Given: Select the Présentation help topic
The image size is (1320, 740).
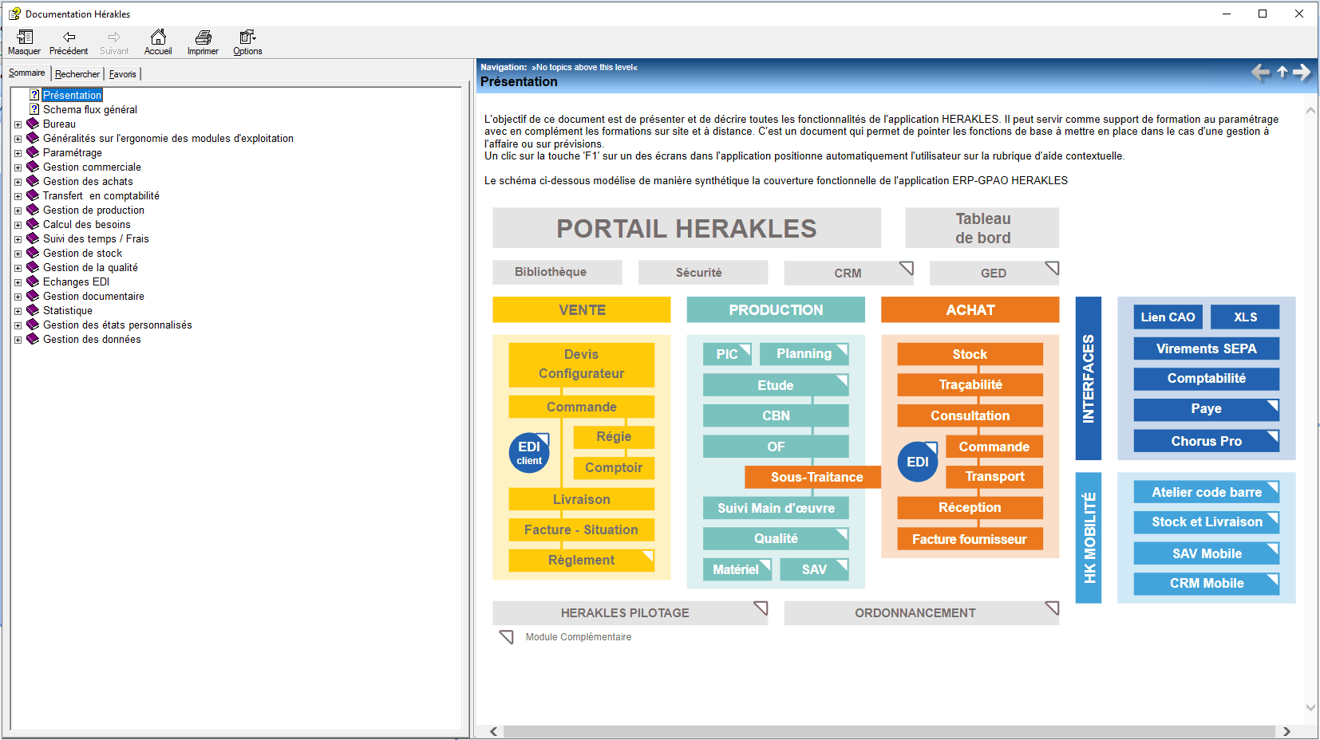Looking at the screenshot, I should pyautogui.click(x=73, y=94).
